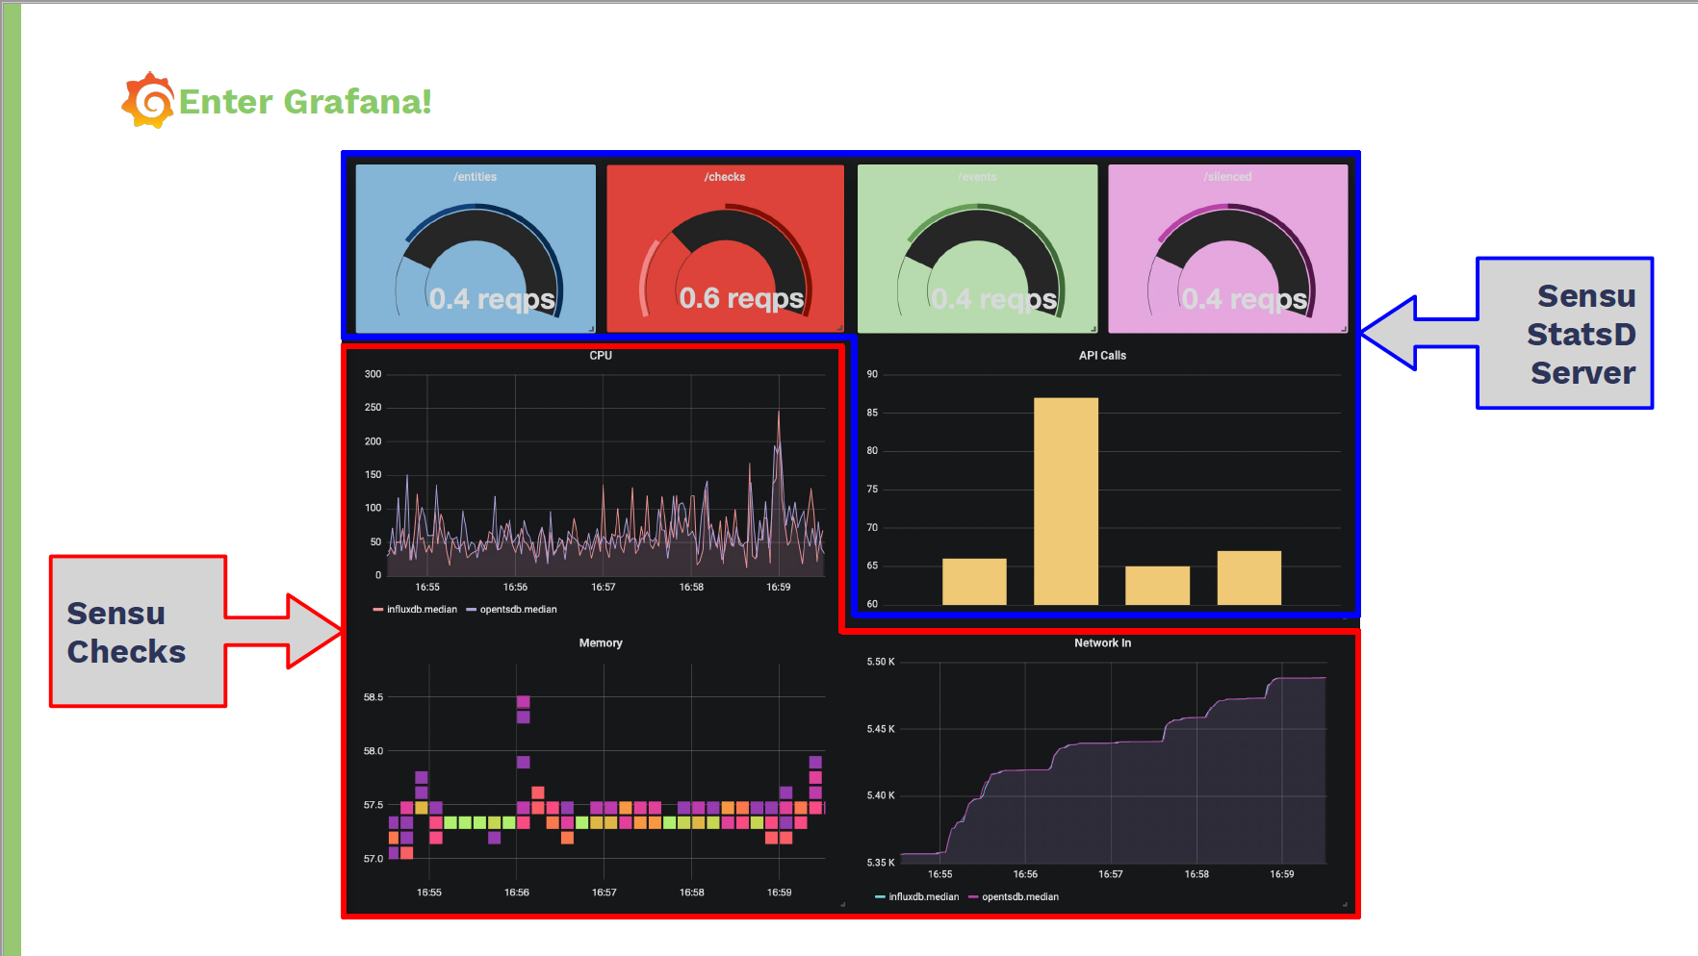Click the Sensu StatsD Server label box
Image resolution: width=1698 pixels, height=956 pixels.
tap(1565, 334)
